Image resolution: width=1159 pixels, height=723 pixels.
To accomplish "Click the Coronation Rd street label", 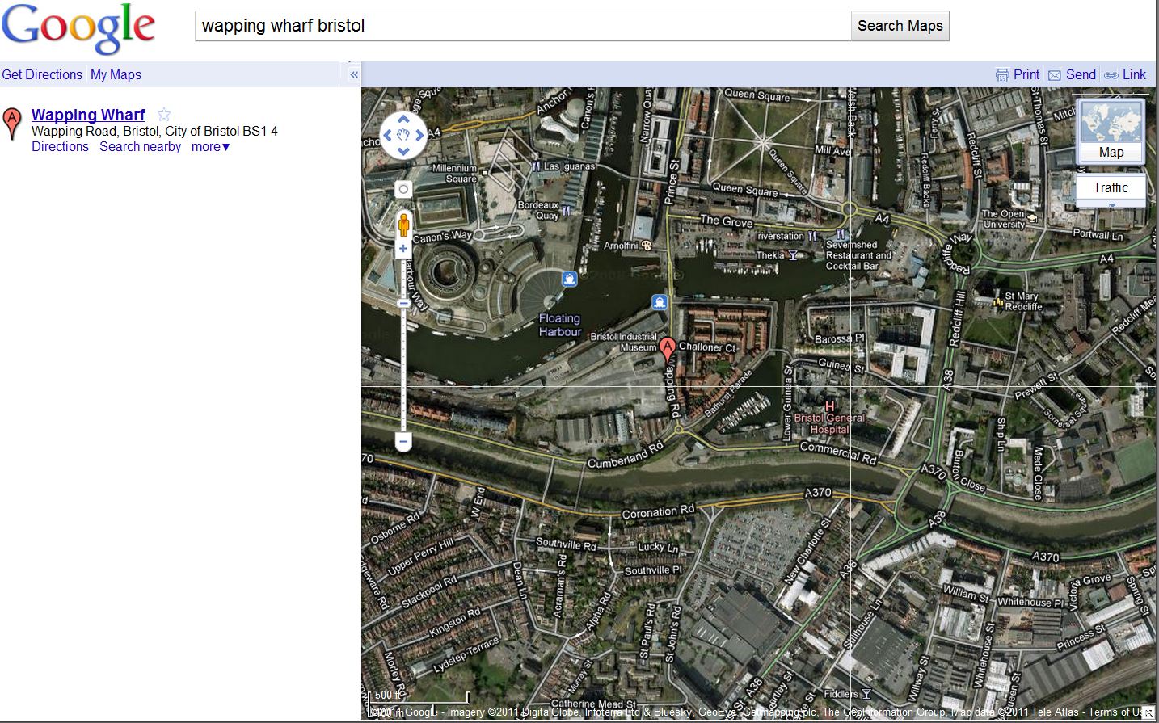I will [x=658, y=511].
